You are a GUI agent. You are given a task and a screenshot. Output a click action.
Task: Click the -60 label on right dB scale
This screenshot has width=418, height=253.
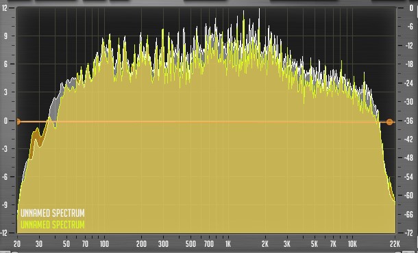pos(409,196)
